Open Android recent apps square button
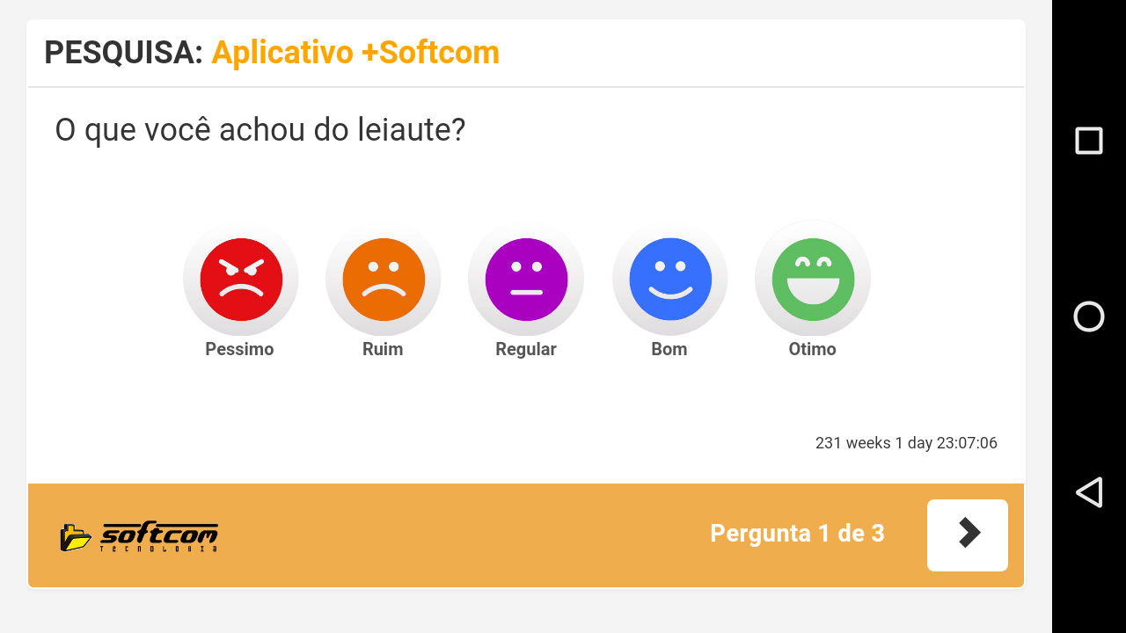The width and height of the screenshot is (1126, 633). 1089,141
